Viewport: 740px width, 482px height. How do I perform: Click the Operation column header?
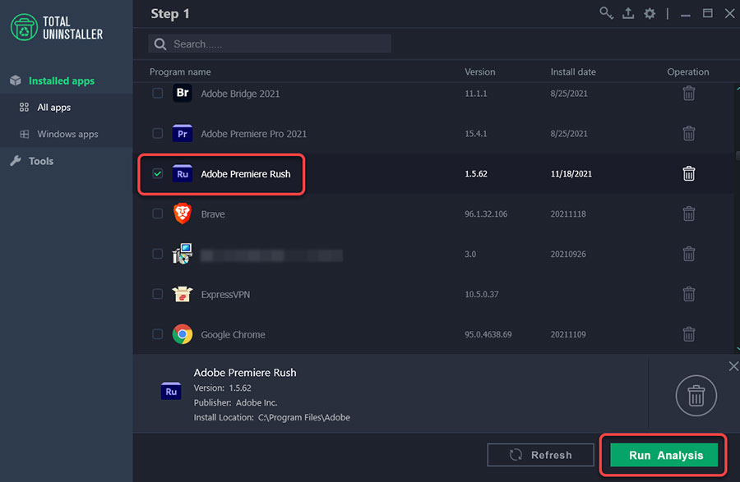[x=687, y=72]
